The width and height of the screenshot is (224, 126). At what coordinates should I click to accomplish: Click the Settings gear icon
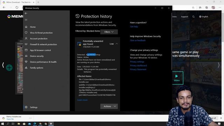click(26, 107)
